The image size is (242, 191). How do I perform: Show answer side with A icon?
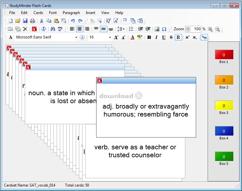[116, 21]
